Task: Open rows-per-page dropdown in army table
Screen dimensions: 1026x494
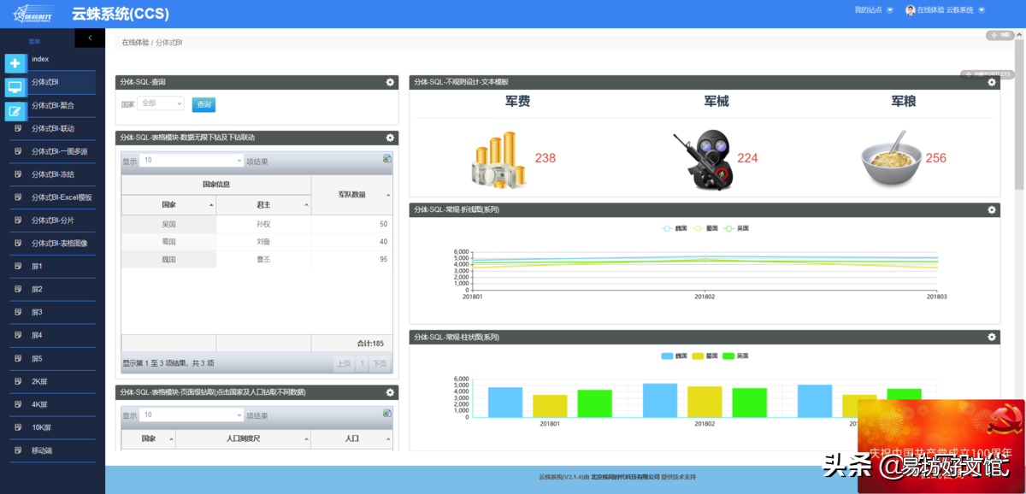Action: [x=192, y=160]
